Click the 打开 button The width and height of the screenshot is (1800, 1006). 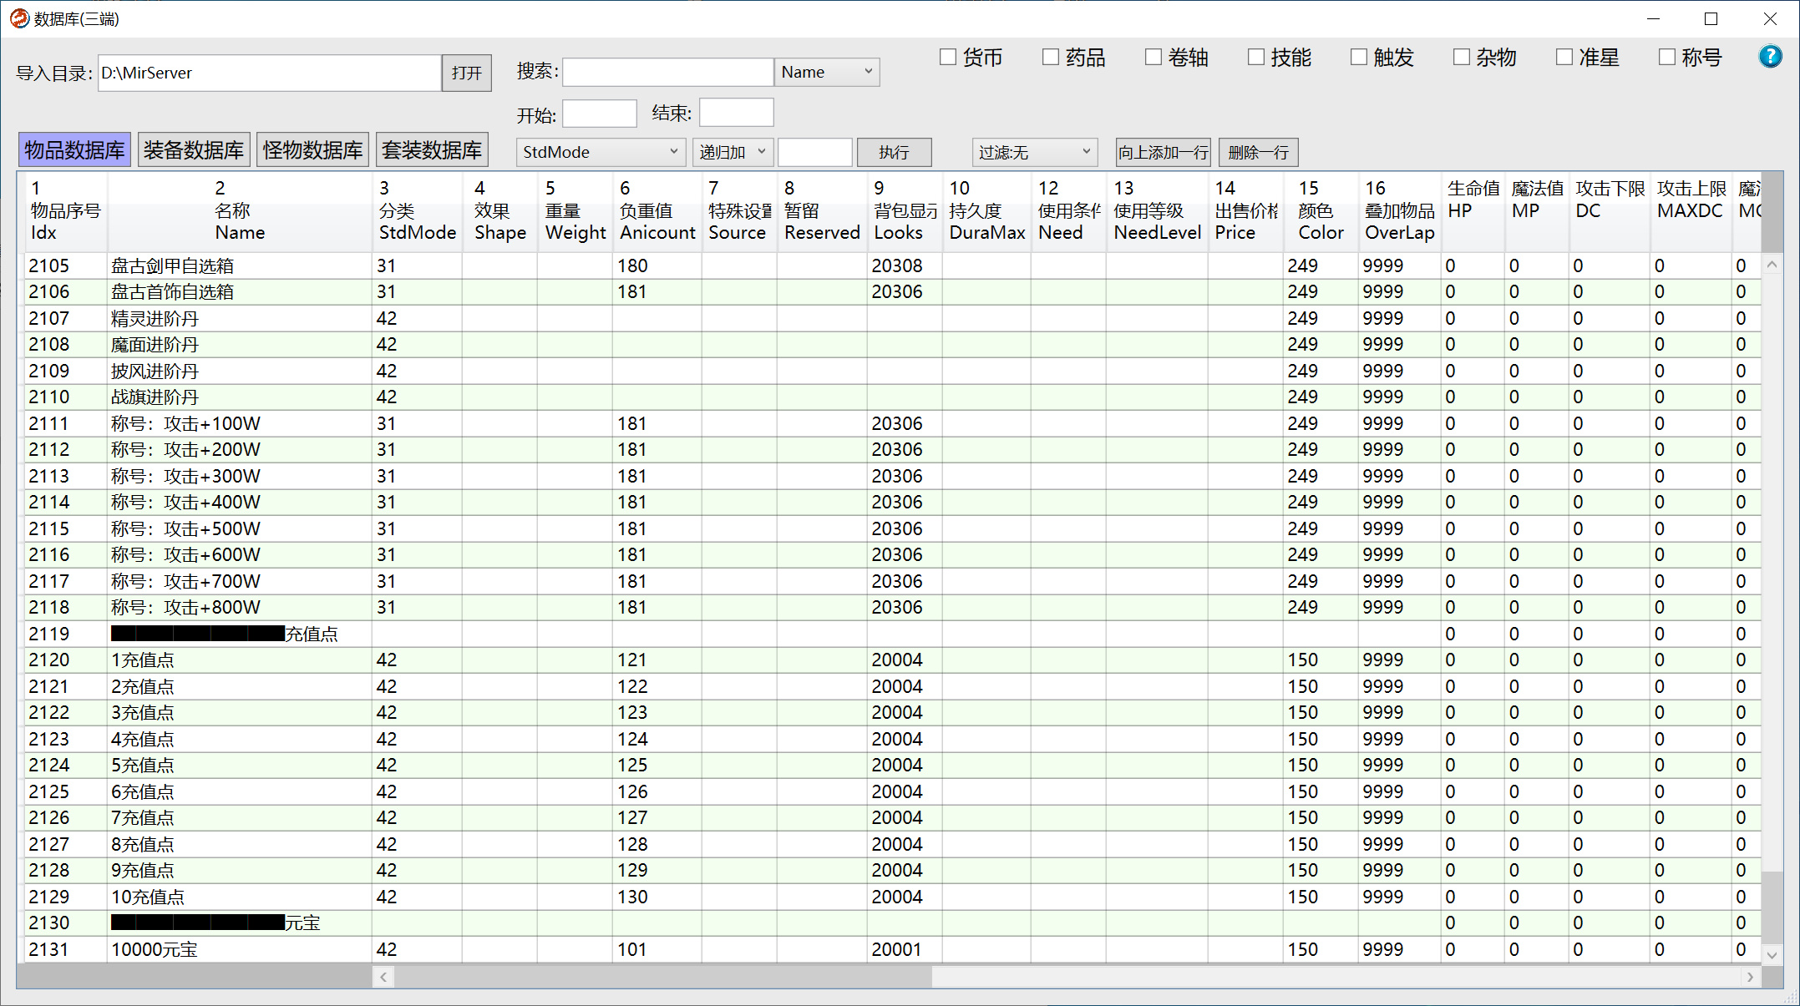[x=466, y=73]
